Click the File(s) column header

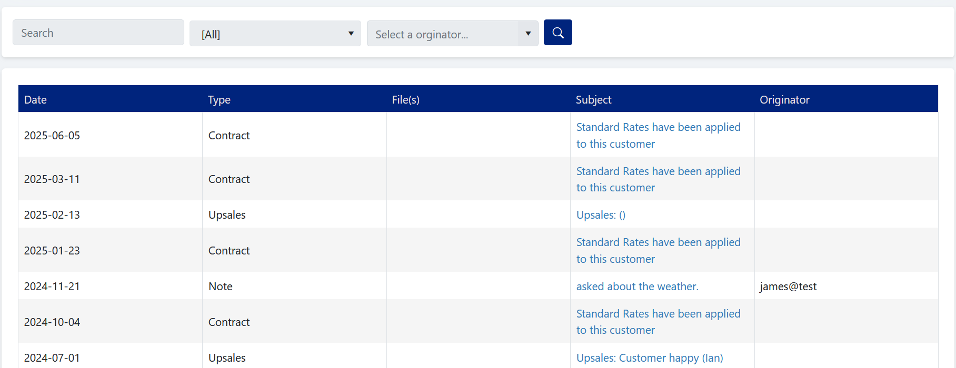405,100
